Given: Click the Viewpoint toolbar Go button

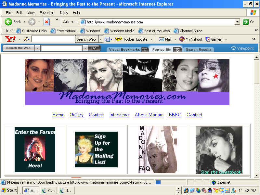Looking at the screenshot, I should 94,48.
